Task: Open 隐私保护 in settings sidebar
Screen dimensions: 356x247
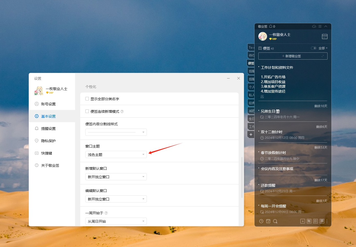Action: (x=52, y=141)
